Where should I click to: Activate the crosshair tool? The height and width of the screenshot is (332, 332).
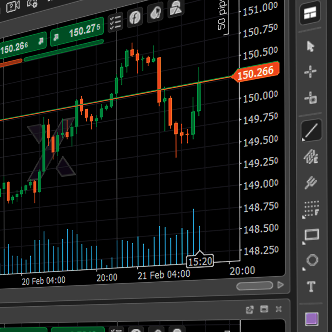click(310, 72)
